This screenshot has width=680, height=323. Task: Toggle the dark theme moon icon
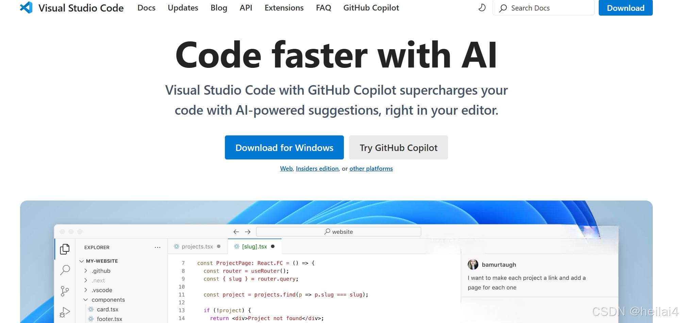point(482,7)
